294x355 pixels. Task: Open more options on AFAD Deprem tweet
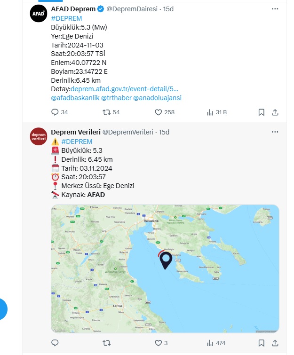[x=275, y=9]
